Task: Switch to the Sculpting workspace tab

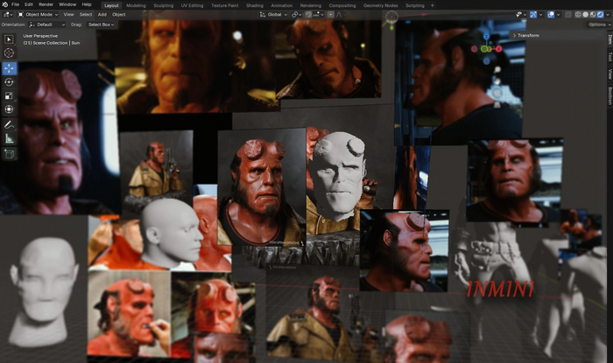Action: tap(162, 4)
